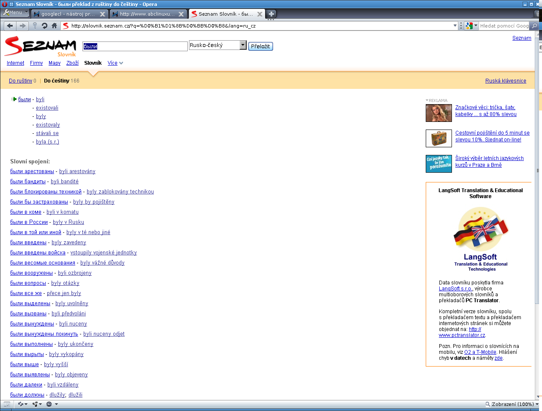The height and width of the screenshot is (411, 542).
Task: Open Opera Unite dropdown arrow
Action: 41,404
